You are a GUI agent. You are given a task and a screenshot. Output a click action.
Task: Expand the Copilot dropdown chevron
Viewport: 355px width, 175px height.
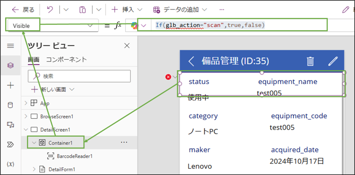click(143, 26)
